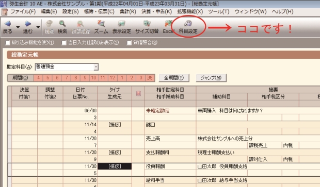The width and height of the screenshot is (320, 187).
Task: Open the ファイル(F) menu
Action: tap(23, 12)
